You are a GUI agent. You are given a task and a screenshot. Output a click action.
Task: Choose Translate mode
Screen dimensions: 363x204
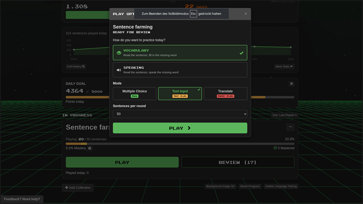(225, 94)
